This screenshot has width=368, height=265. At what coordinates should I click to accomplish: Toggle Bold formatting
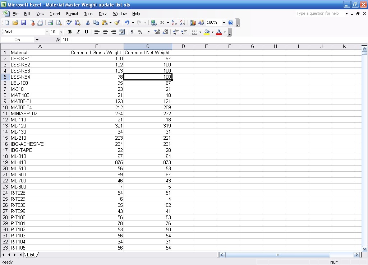pyautogui.click(x=70, y=32)
